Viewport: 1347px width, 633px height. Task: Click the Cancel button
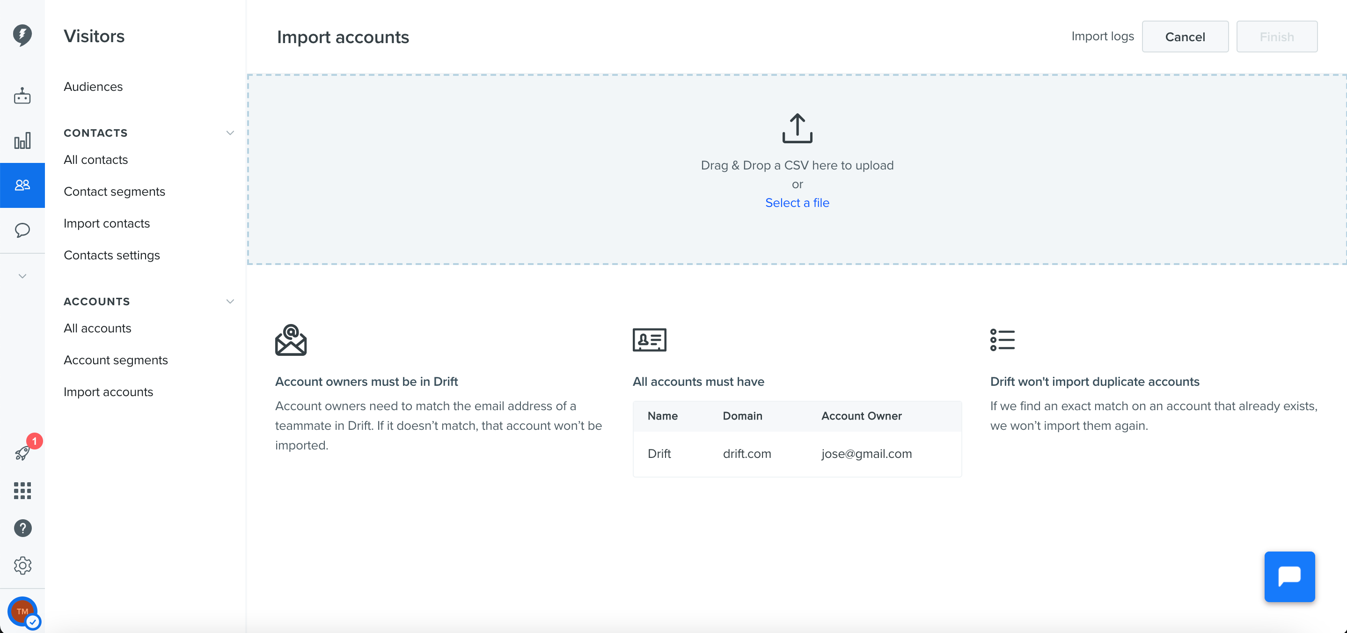coord(1185,37)
